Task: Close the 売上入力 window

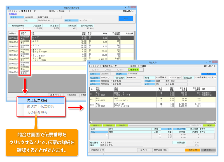Action: [x=214, y=62]
